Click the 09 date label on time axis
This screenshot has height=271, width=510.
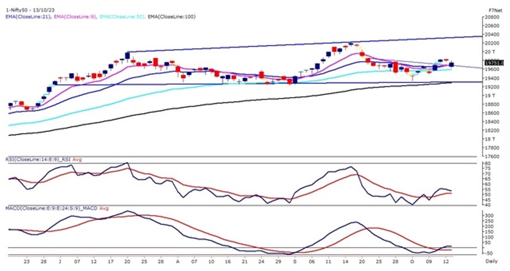coord(429,261)
